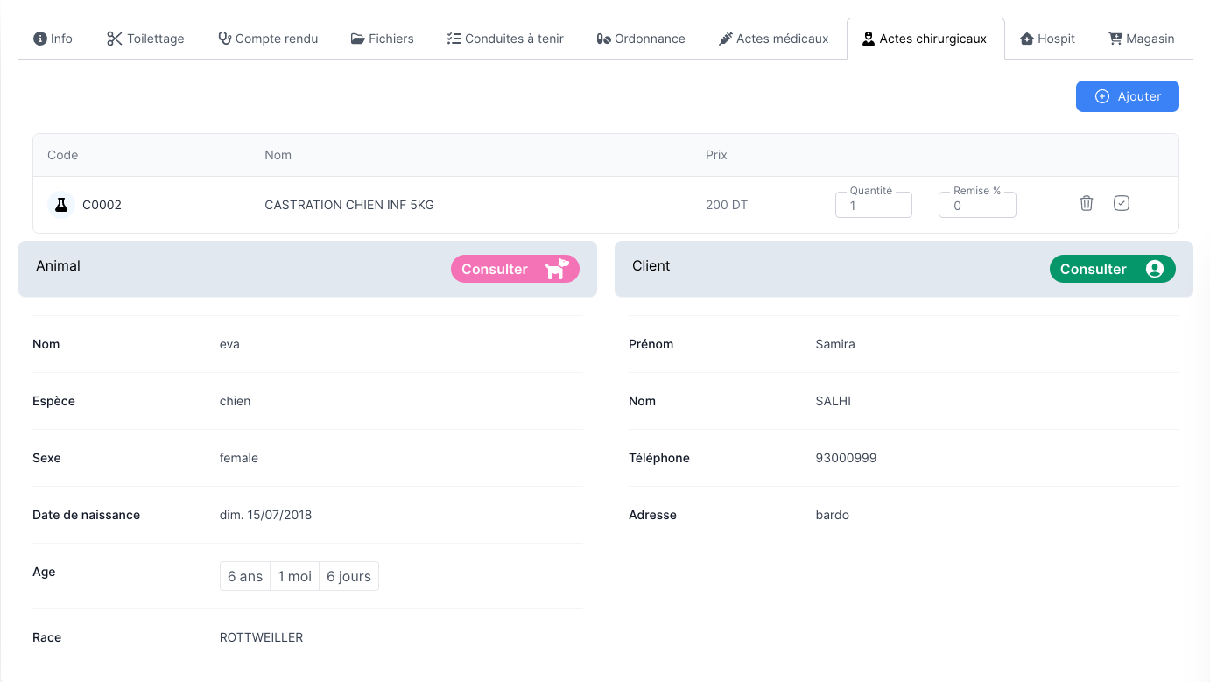
Task: Go to the Magasin tab
Action: tap(1141, 39)
